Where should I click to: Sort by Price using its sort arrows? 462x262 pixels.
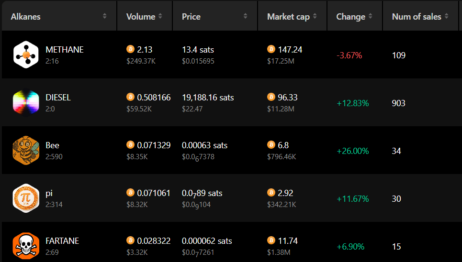tap(246, 16)
